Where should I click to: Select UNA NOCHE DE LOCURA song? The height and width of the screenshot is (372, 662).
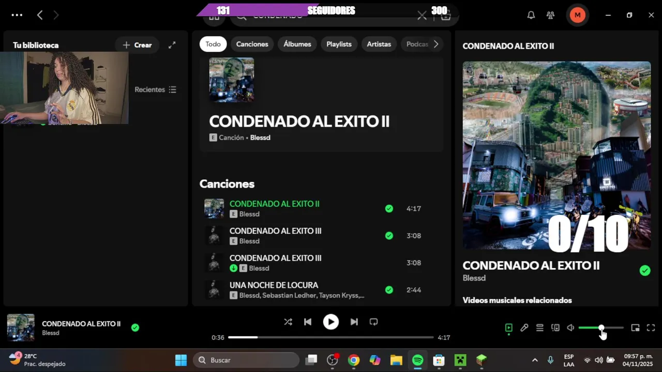(274, 285)
